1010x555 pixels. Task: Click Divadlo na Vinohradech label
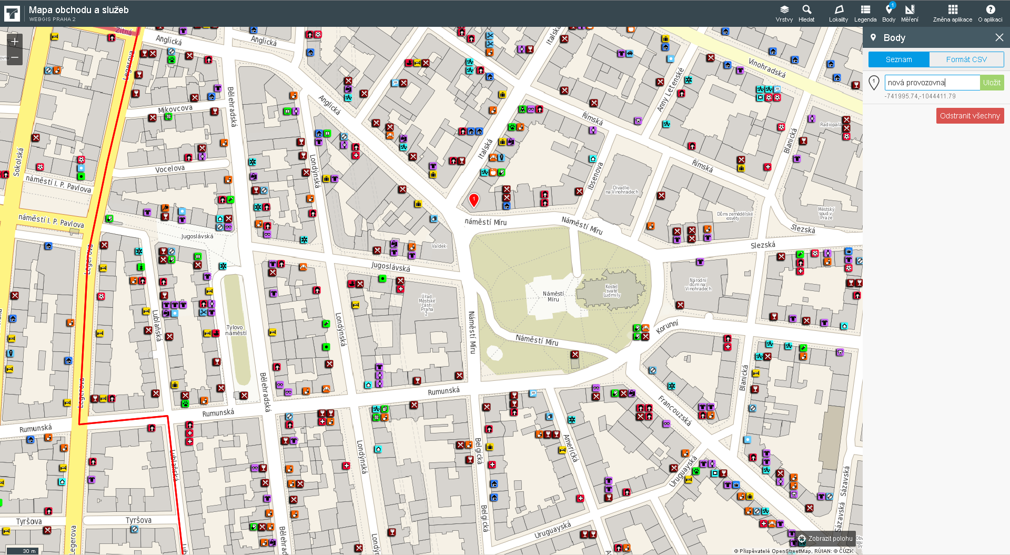click(621, 190)
